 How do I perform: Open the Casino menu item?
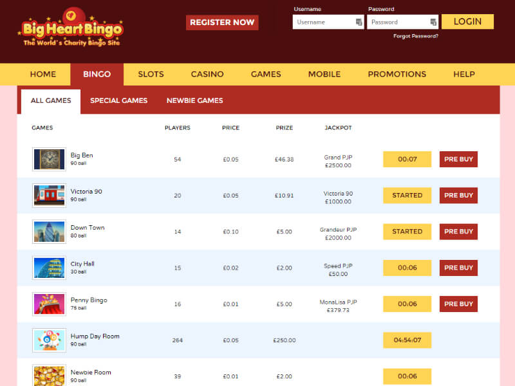(x=207, y=74)
